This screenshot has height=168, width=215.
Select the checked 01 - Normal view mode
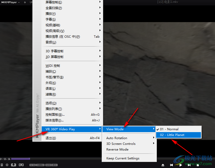(x=179, y=129)
